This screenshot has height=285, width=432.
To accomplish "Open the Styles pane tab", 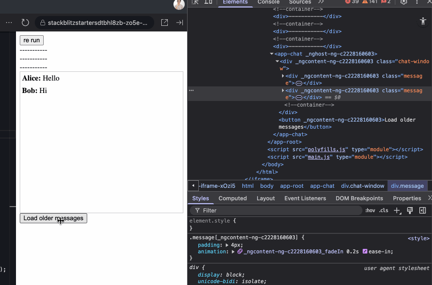I will [x=201, y=198].
